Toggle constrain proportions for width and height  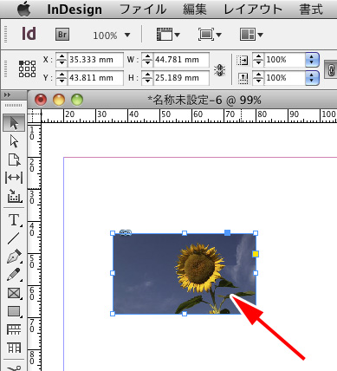219,69
